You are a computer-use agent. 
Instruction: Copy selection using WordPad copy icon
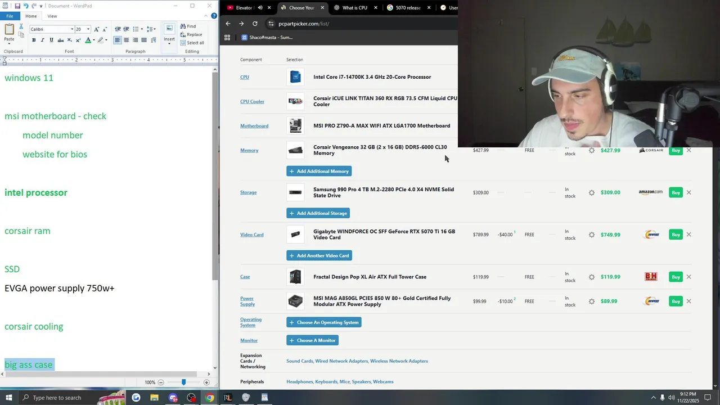coord(21,35)
